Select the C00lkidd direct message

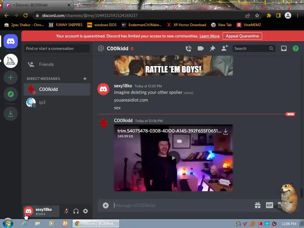tap(57, 89)
